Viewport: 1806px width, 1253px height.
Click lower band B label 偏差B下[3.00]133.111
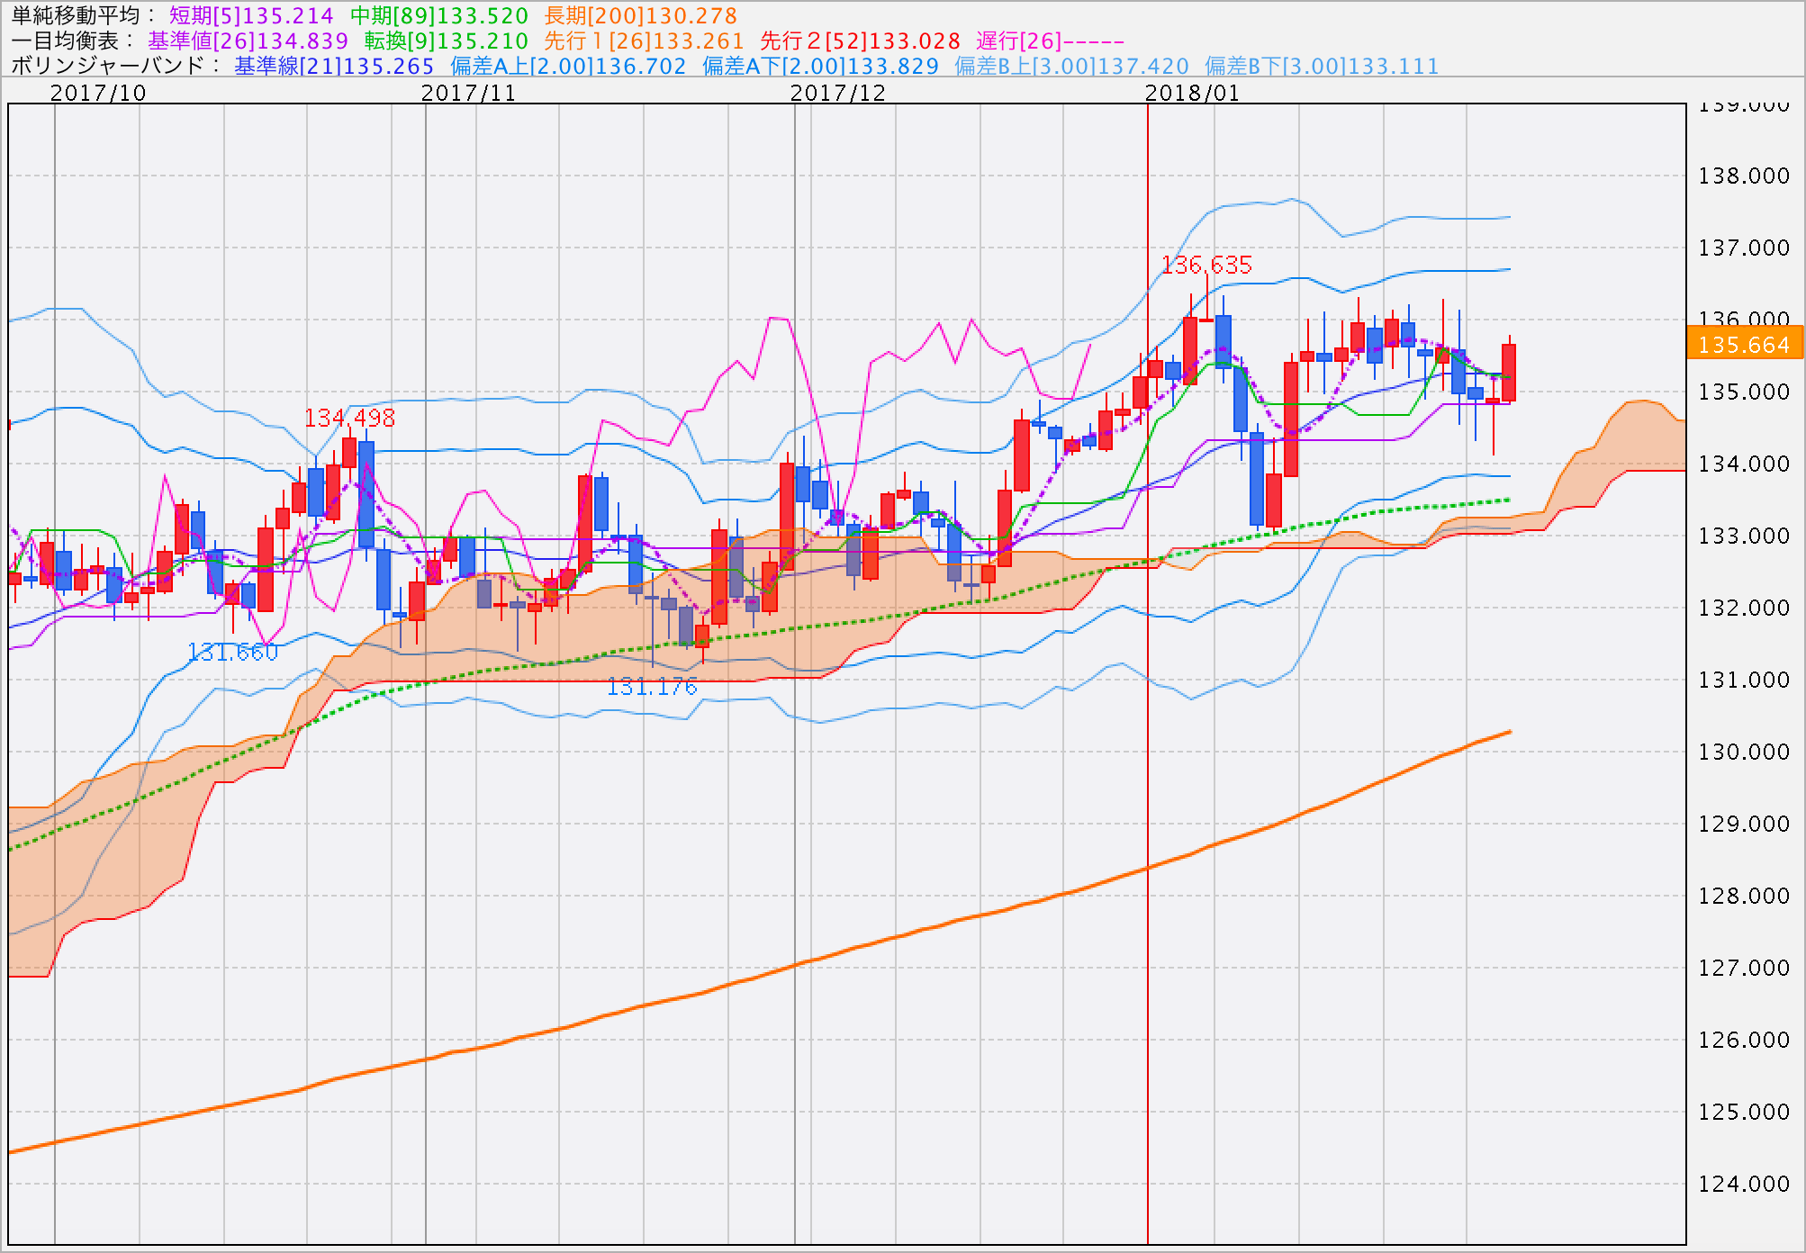[x=1322, y=66]
